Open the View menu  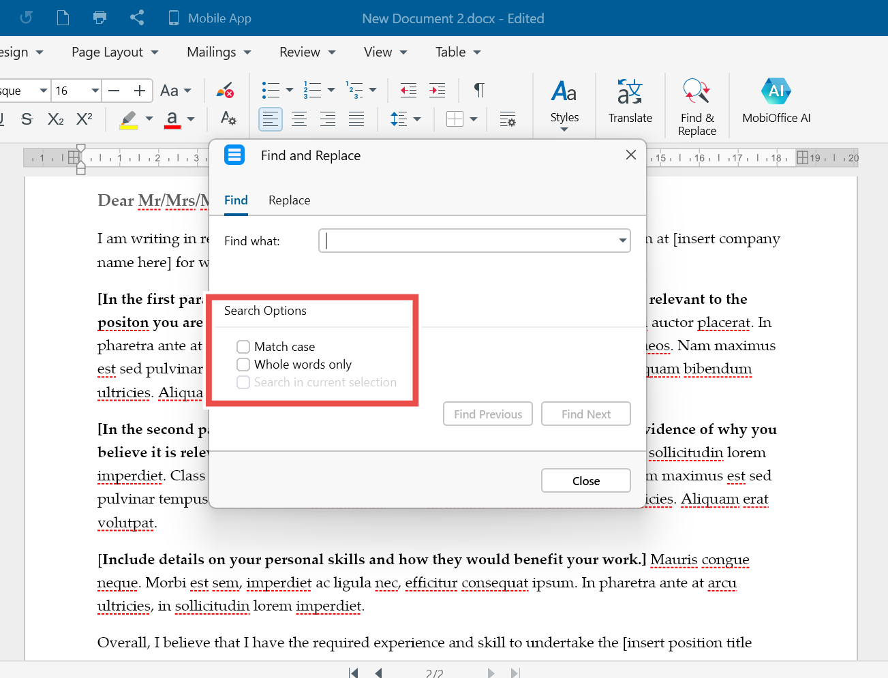(385, 52)
